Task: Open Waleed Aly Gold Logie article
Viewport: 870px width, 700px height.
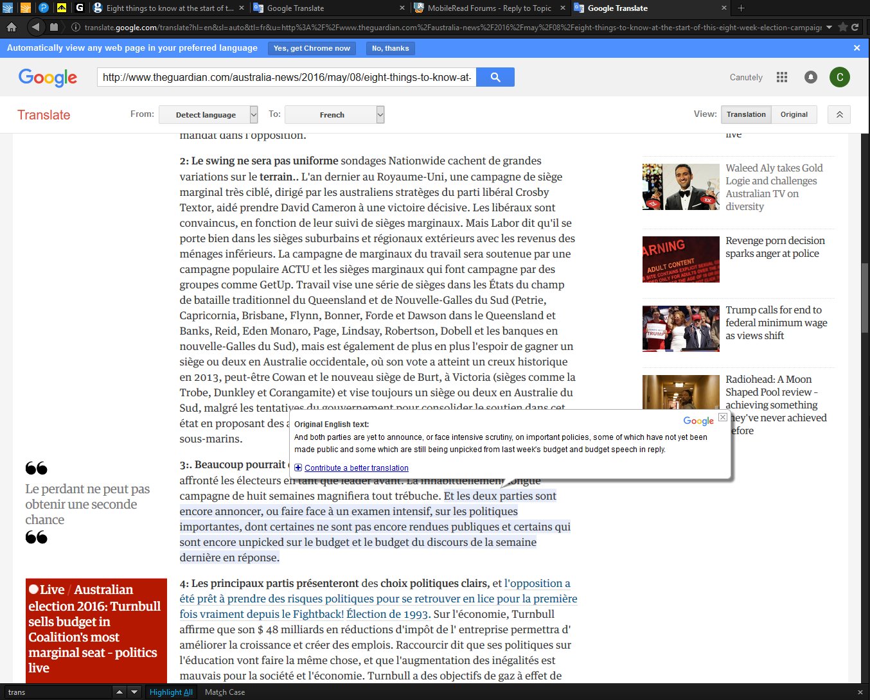Action: (x=774, y=187)
